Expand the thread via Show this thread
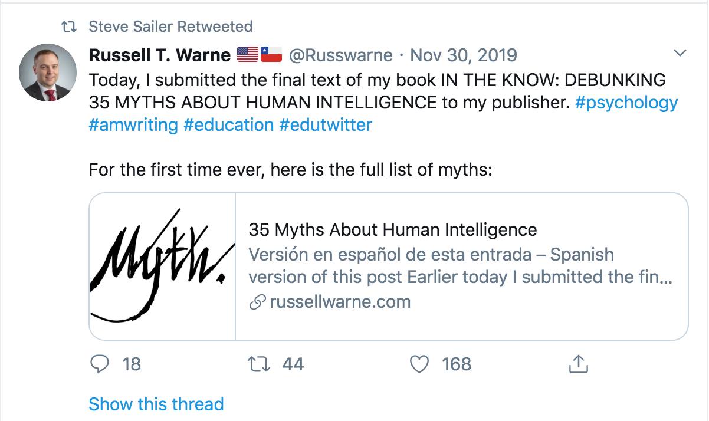Viewport: 709px width, 421px height. pos(156,404)
